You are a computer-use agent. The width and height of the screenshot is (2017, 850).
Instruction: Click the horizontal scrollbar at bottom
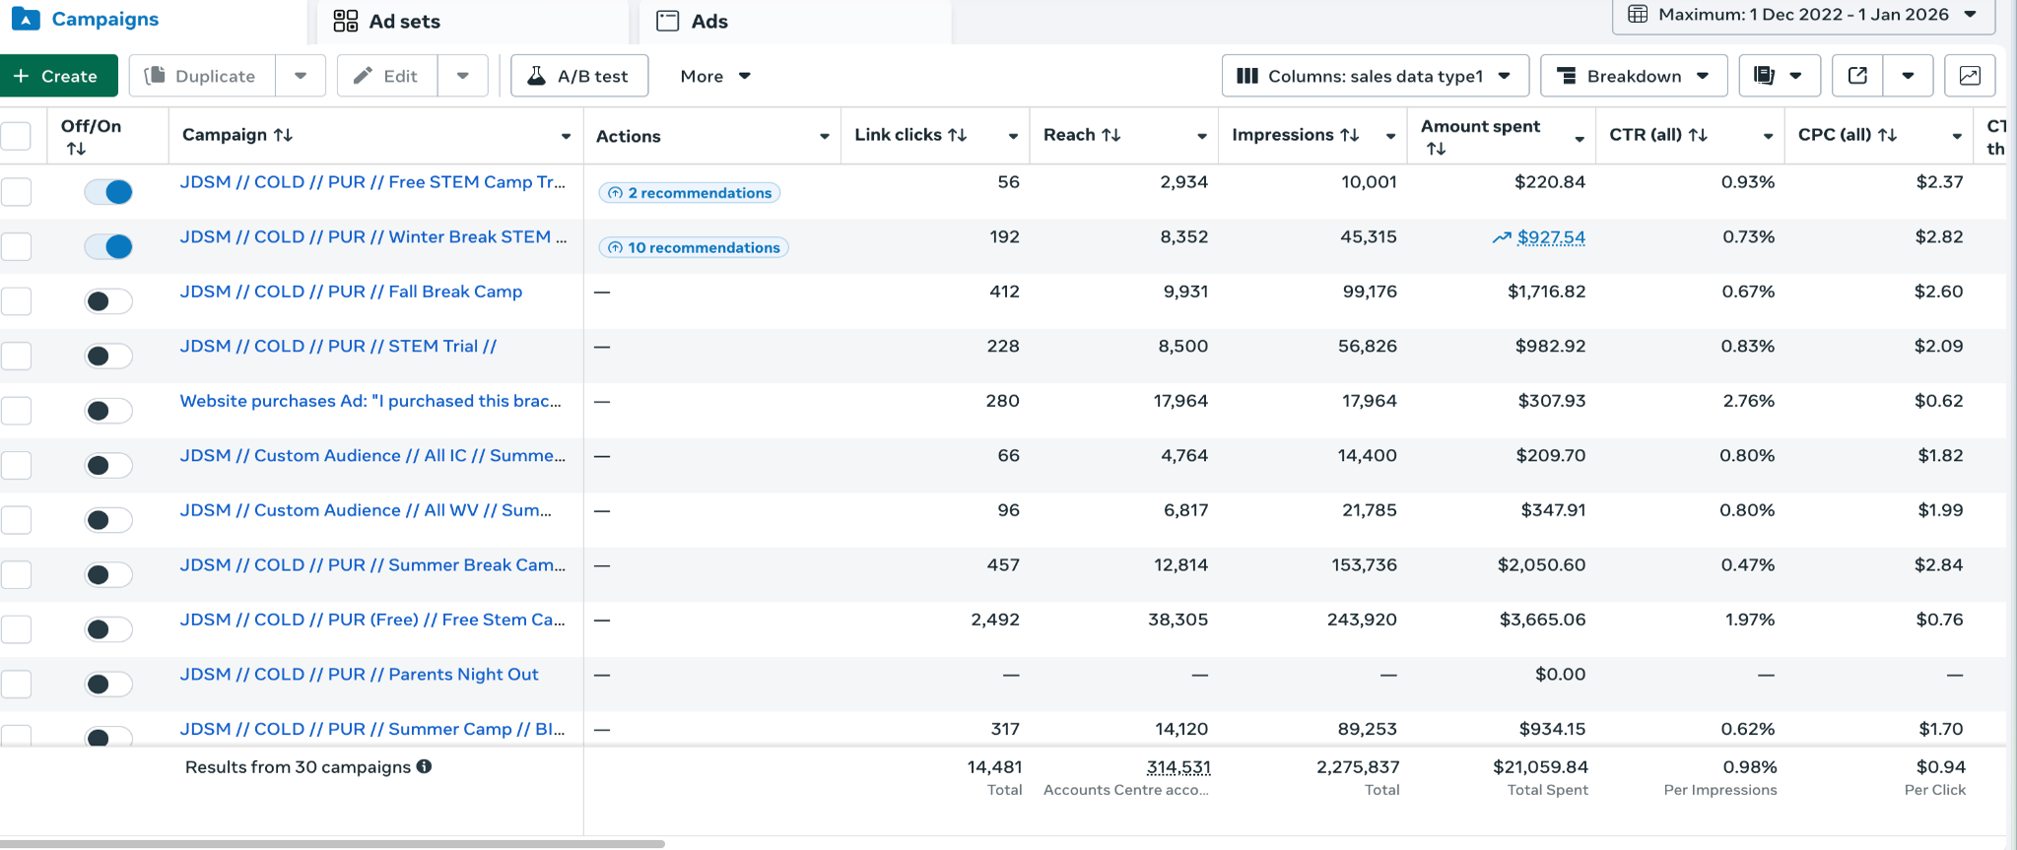coord(332,843)
